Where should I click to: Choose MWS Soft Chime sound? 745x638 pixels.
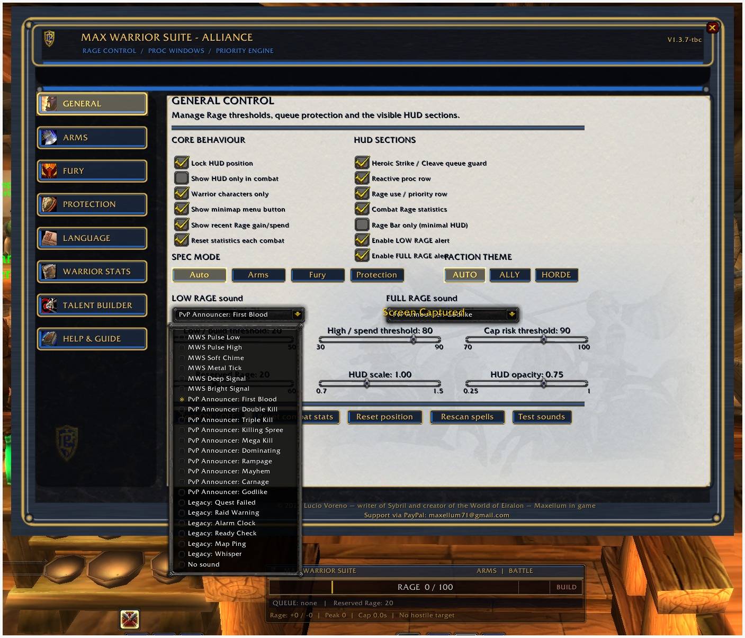(236, 358)
